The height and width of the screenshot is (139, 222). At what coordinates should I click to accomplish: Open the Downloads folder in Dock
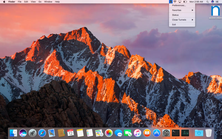[199, 133]
